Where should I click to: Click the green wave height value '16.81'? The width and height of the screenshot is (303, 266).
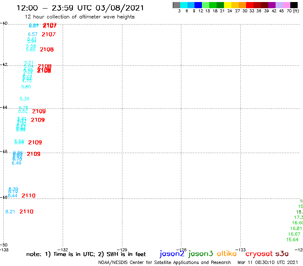[296, 228]
